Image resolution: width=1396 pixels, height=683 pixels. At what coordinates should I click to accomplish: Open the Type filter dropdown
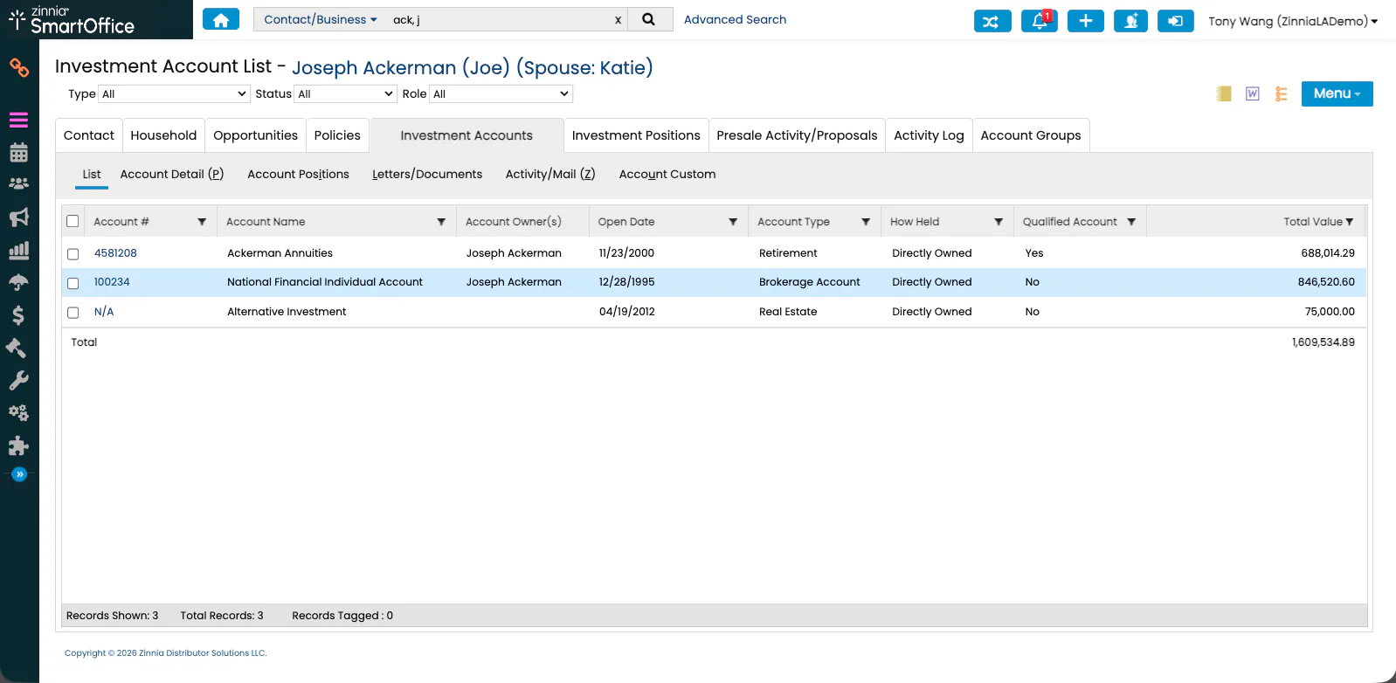[175, 93]
